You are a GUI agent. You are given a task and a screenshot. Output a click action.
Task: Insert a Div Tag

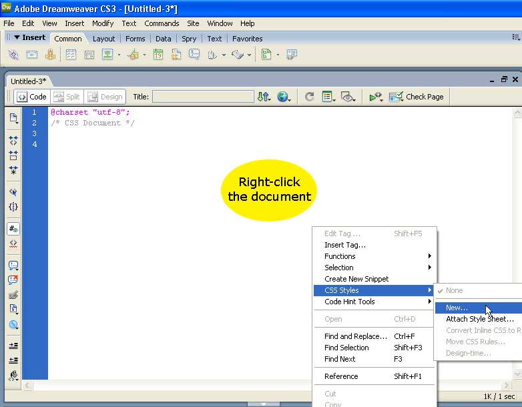89,54
